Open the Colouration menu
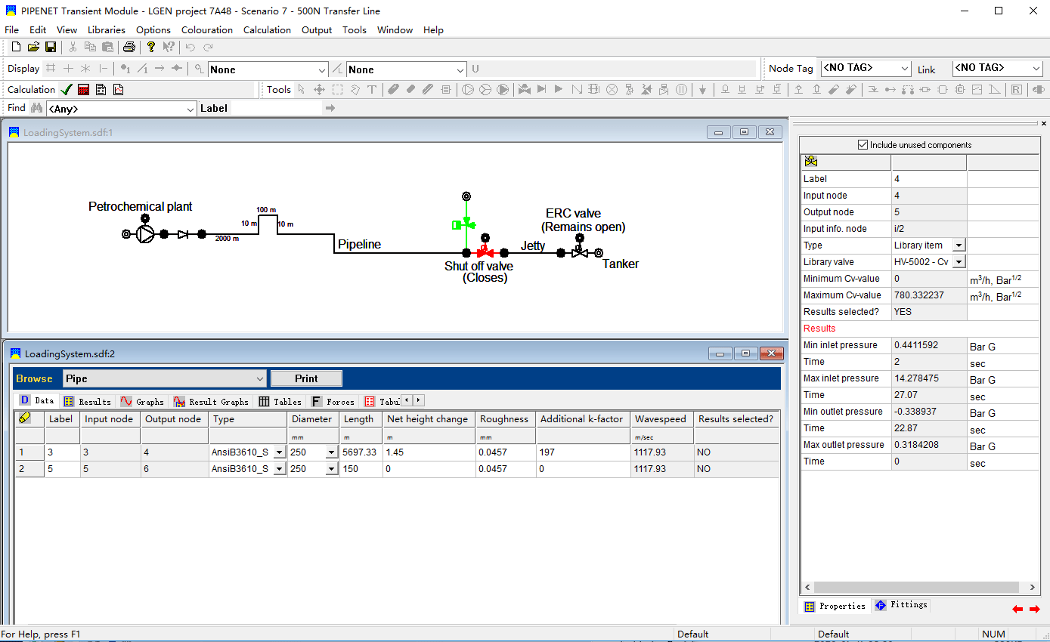 click(x=207, y=30)
